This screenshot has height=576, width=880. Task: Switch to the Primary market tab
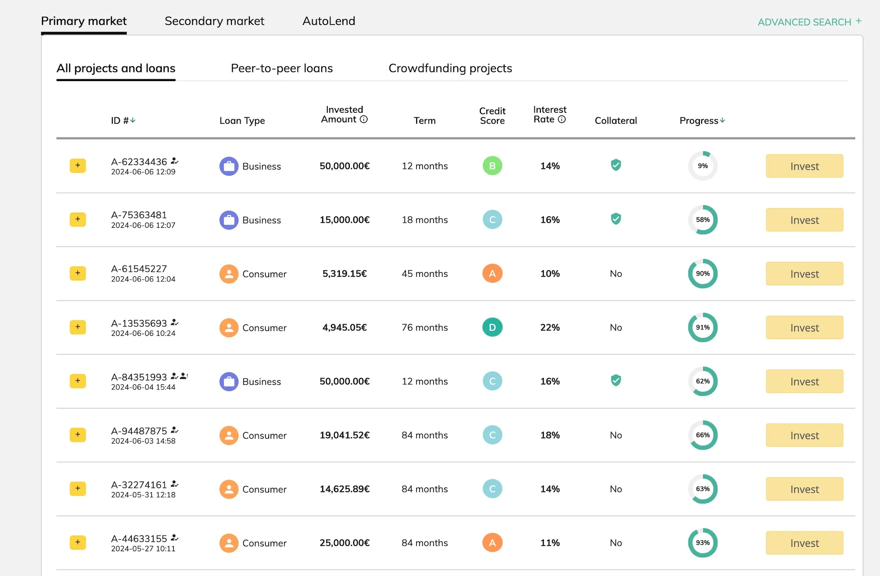(x=83, y=21)
